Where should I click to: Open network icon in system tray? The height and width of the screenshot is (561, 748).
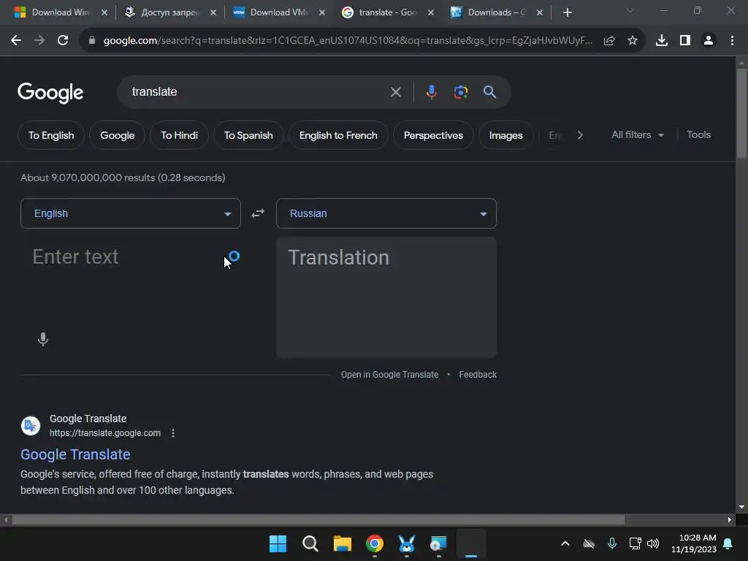[635, 543]
